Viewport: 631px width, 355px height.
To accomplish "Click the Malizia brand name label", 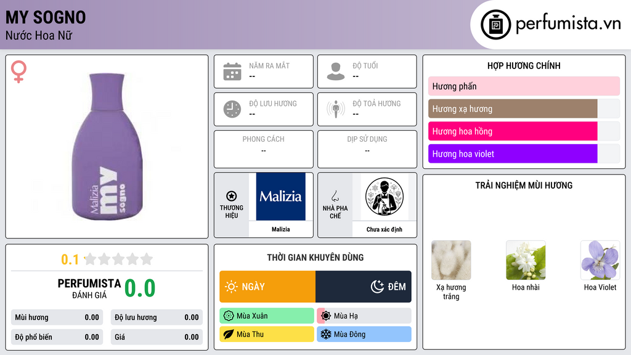I will (281, 229).
